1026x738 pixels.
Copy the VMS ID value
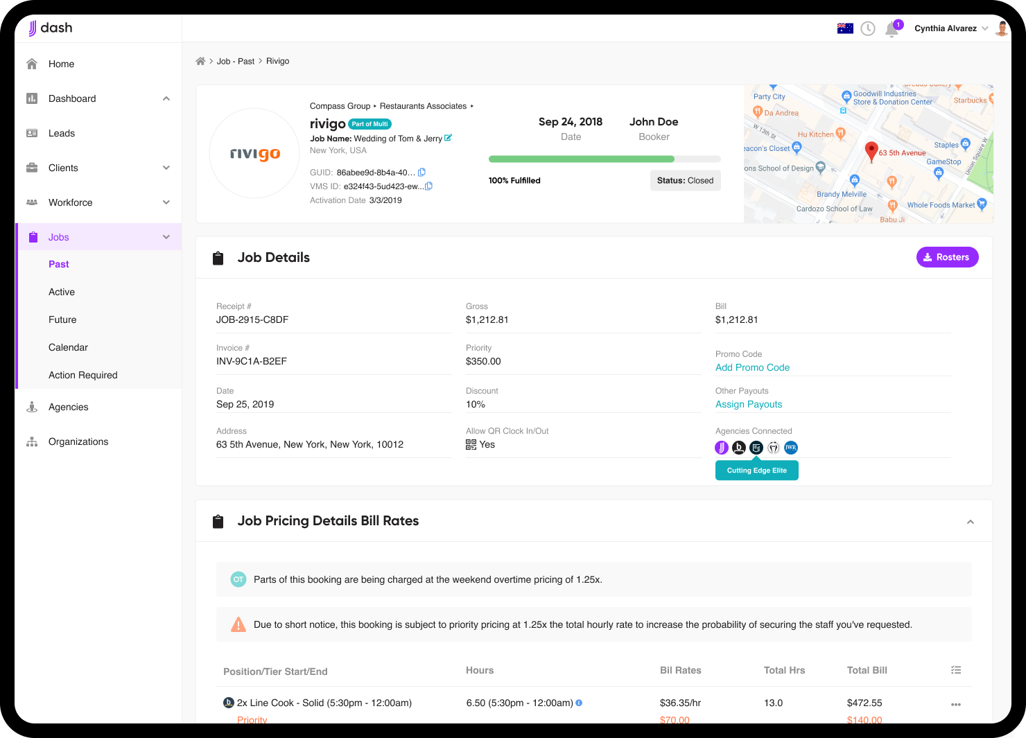428,186
